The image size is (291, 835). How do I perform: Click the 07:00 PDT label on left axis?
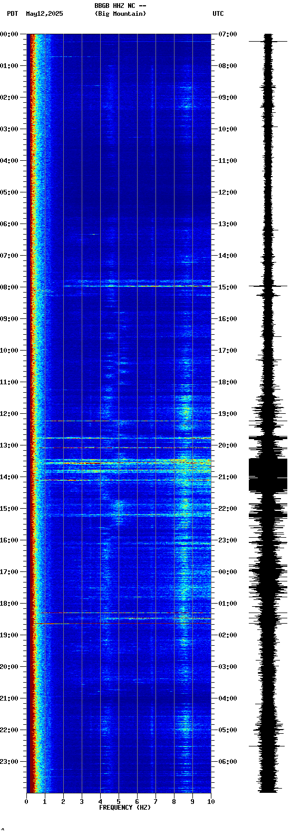9,256
